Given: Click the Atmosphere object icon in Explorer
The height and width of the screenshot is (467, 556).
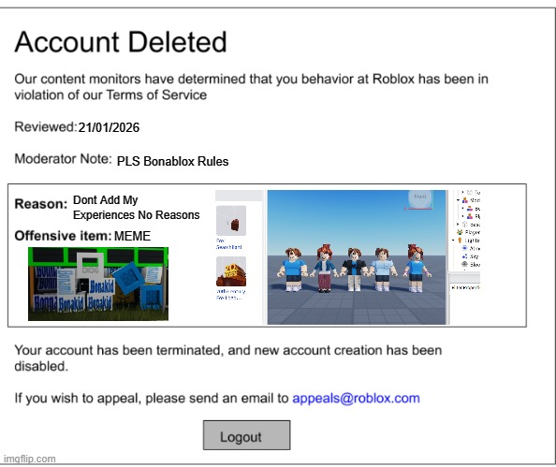Looking at the screenshot, I should coord(464,248).
